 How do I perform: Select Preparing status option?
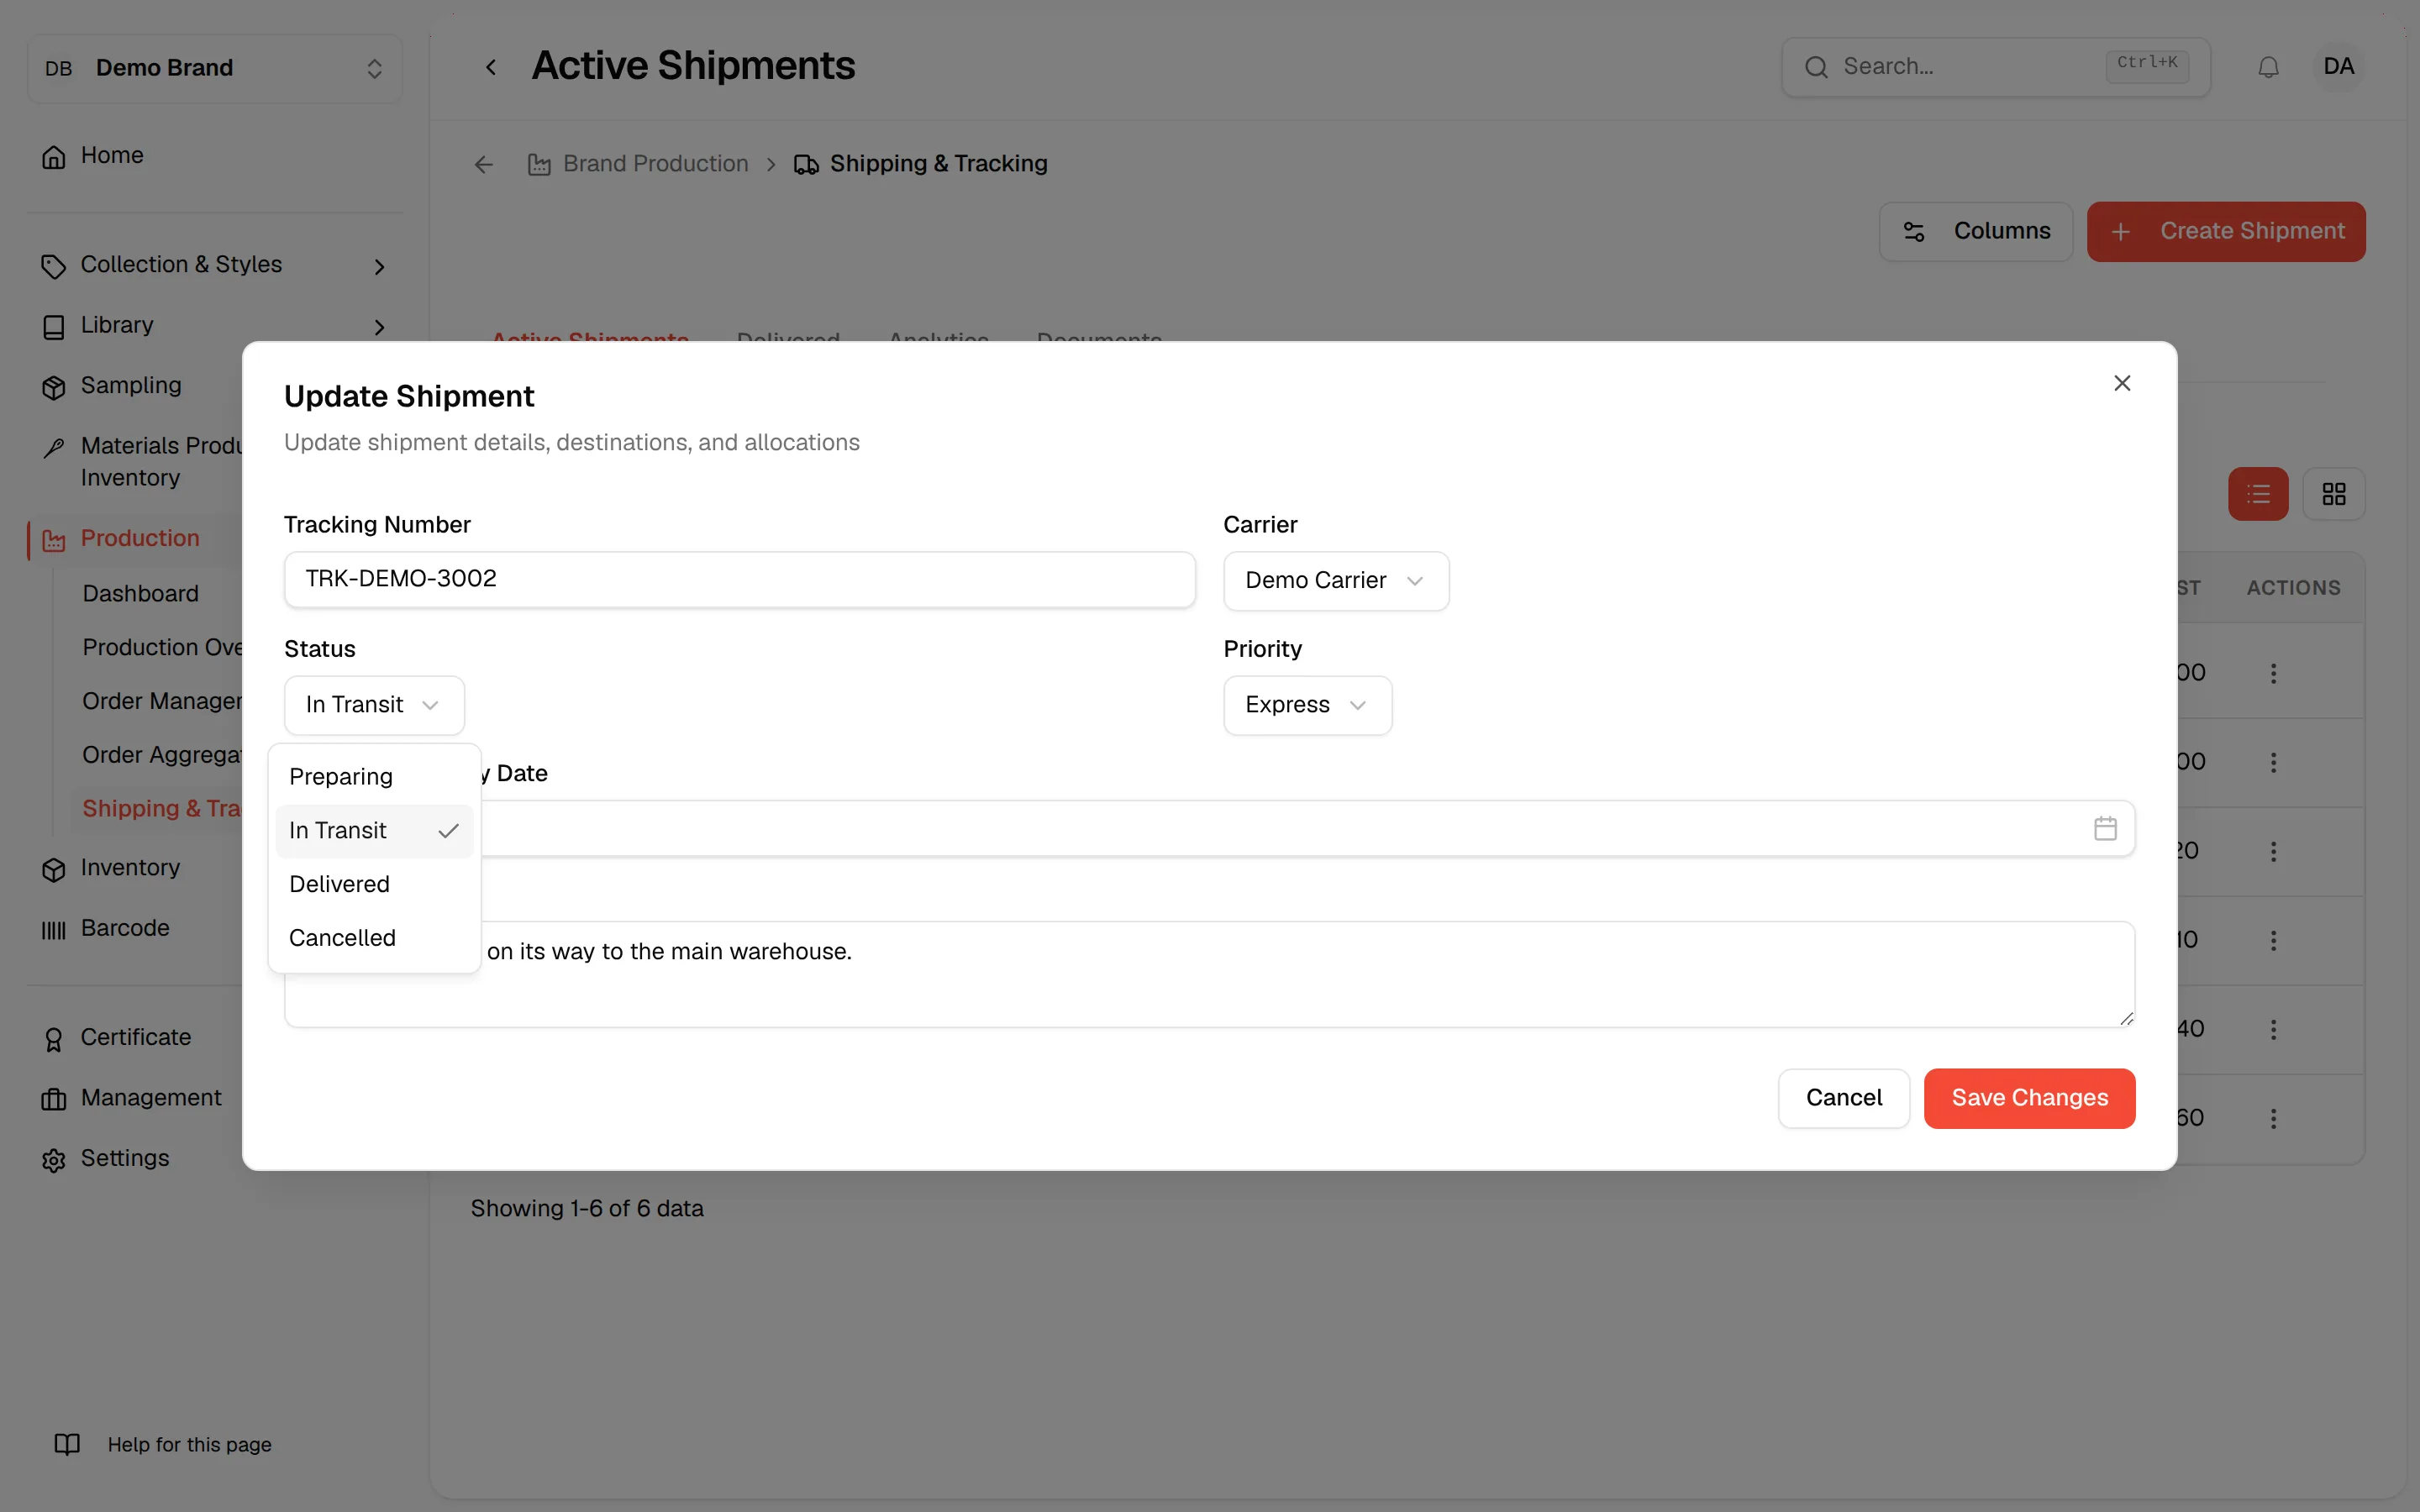click(x=374, y=777)
